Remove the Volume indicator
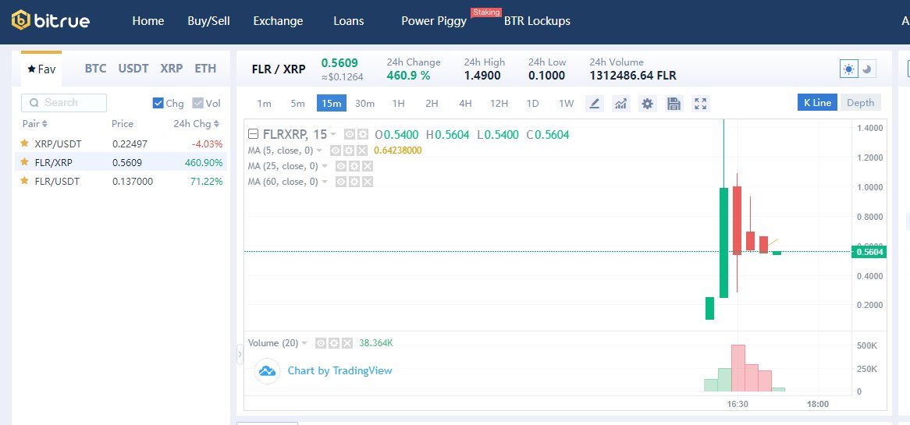Screen dimensions: 910x425 tap(347, 342)
